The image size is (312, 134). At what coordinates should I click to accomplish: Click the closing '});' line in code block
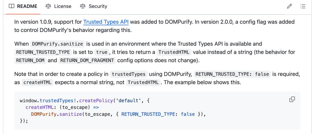coord(24,121)
